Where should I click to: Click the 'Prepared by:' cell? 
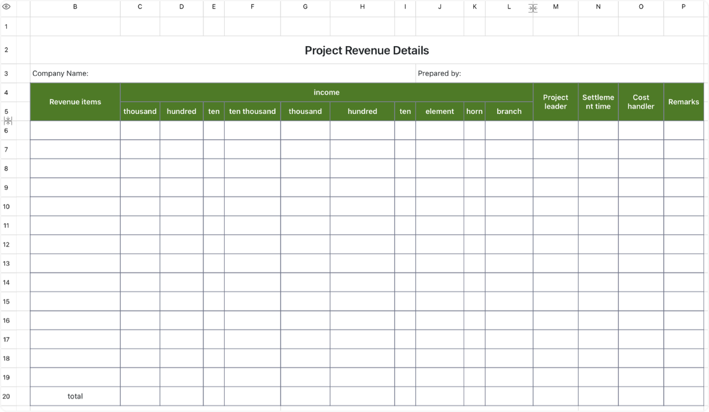pos(560,74)
